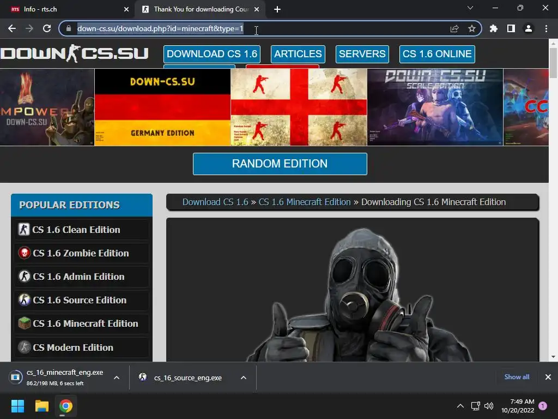The height and width of the screenshot is (419, 558).
Task: Click the forward navigation arrow
Action: 29,28
